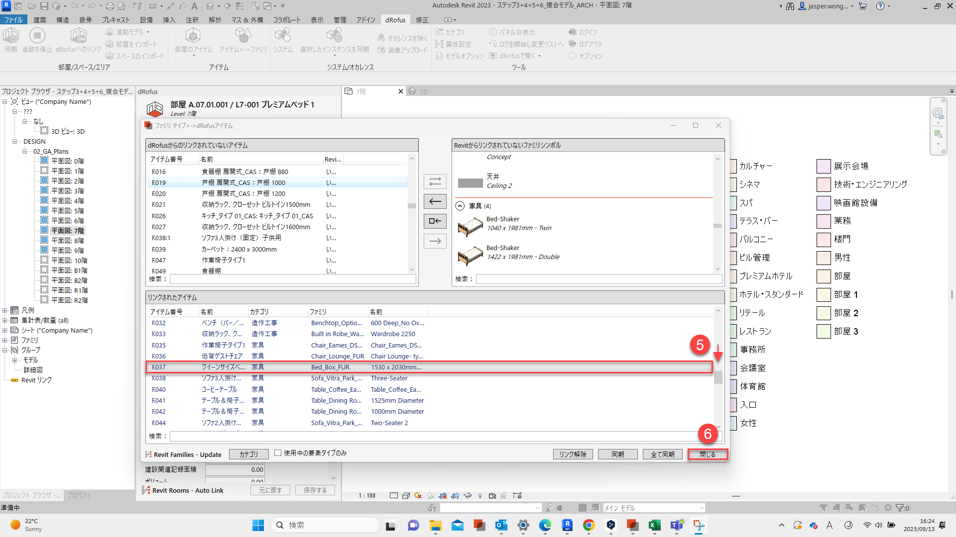Click the right arrow transfer button
This screenshot has width=956, height=537.
point(435,241)
